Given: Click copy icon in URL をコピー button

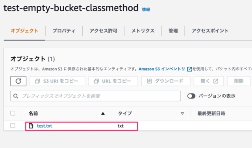Looking at the screenshot, I should tap(96, 81).
